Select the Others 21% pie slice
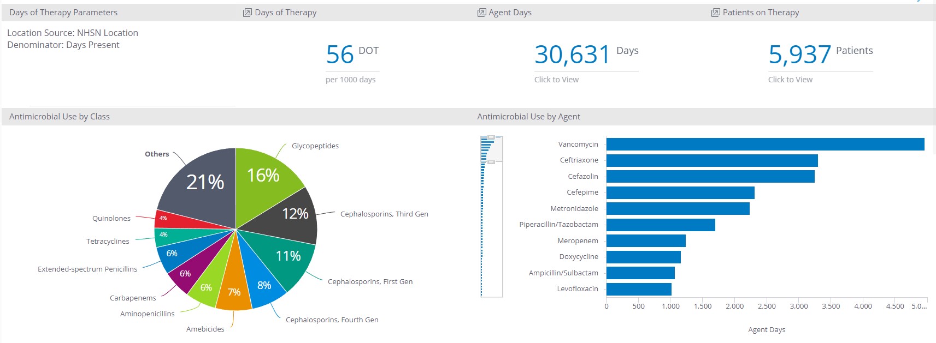936x343 pixels. click(205, 183)
